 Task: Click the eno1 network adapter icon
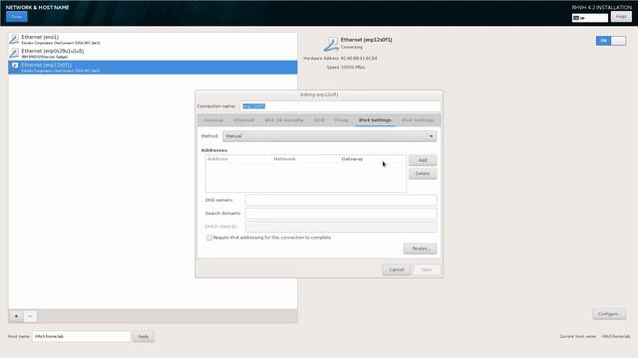pyautogui.click(x=14, y=40)
